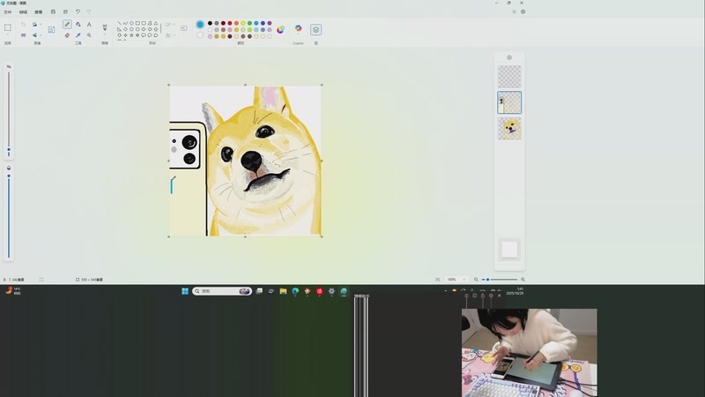Select the phone layer thumbnail

coord(509,102)
